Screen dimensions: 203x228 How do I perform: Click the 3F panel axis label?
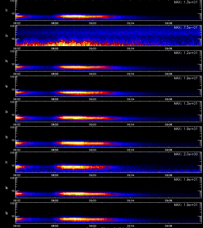7,61
